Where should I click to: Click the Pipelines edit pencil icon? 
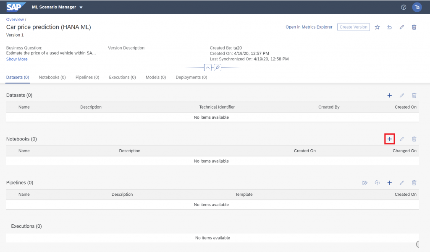pos(402,183)
